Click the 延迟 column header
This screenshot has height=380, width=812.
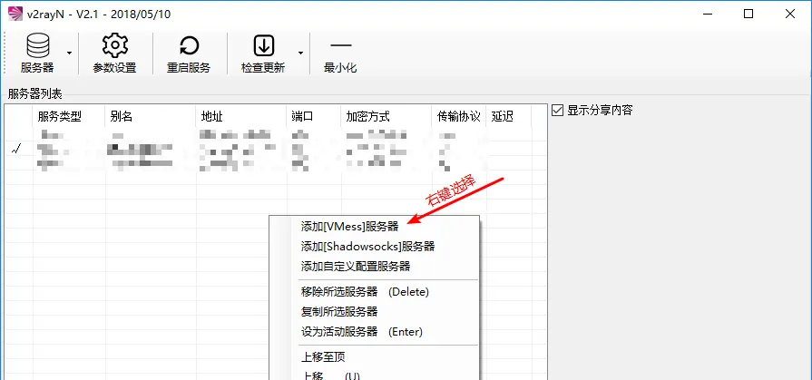509,116
